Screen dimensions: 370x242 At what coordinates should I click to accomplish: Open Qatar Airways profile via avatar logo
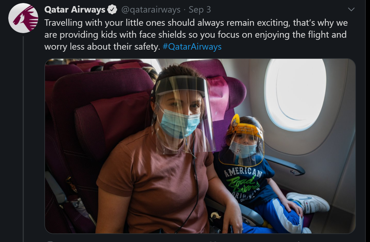(x=23, y=18)
